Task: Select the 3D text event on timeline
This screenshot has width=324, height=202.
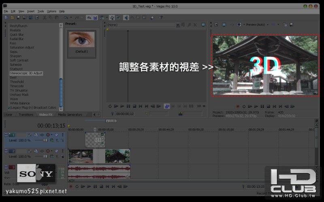Action: pyautogui.click(x=95, y=140)
